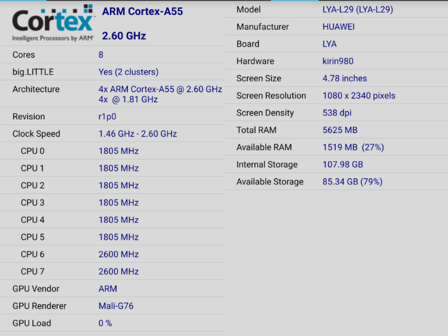448x336 pixels.
Task: Select Manufacturer value HUAWEI
Action: (x=338, y=27)
